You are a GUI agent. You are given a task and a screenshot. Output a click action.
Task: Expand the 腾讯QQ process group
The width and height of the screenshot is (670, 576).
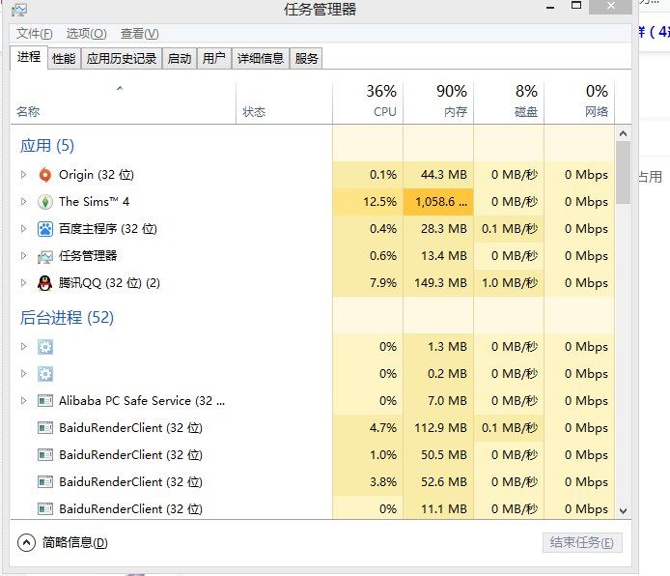(24, 282)
